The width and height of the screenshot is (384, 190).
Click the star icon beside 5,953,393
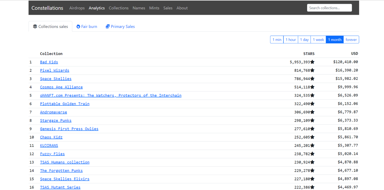point(312,62)
